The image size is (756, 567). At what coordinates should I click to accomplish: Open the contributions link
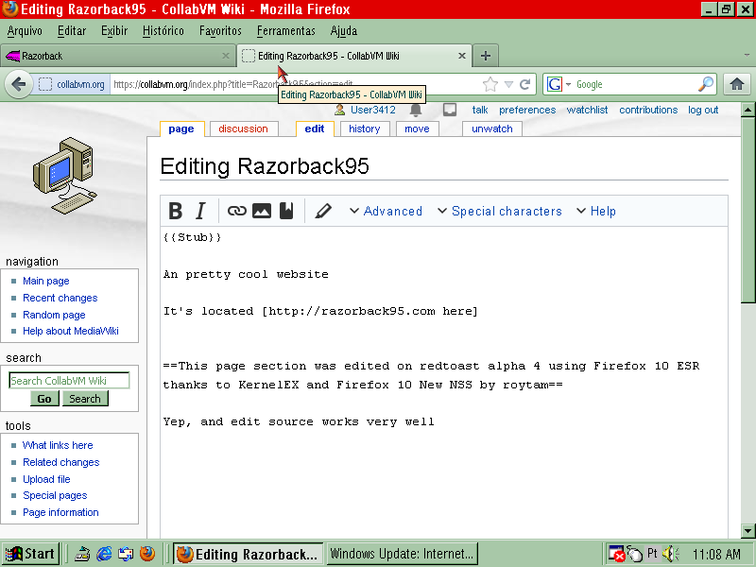(648, 110)
